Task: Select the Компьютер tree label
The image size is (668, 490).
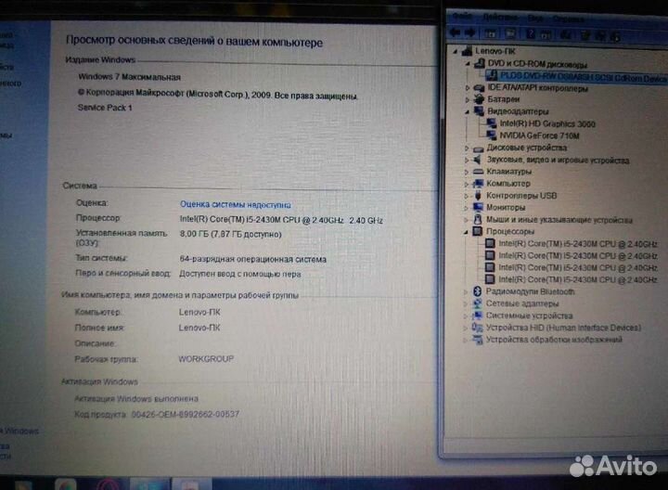Action: (508, 184)
